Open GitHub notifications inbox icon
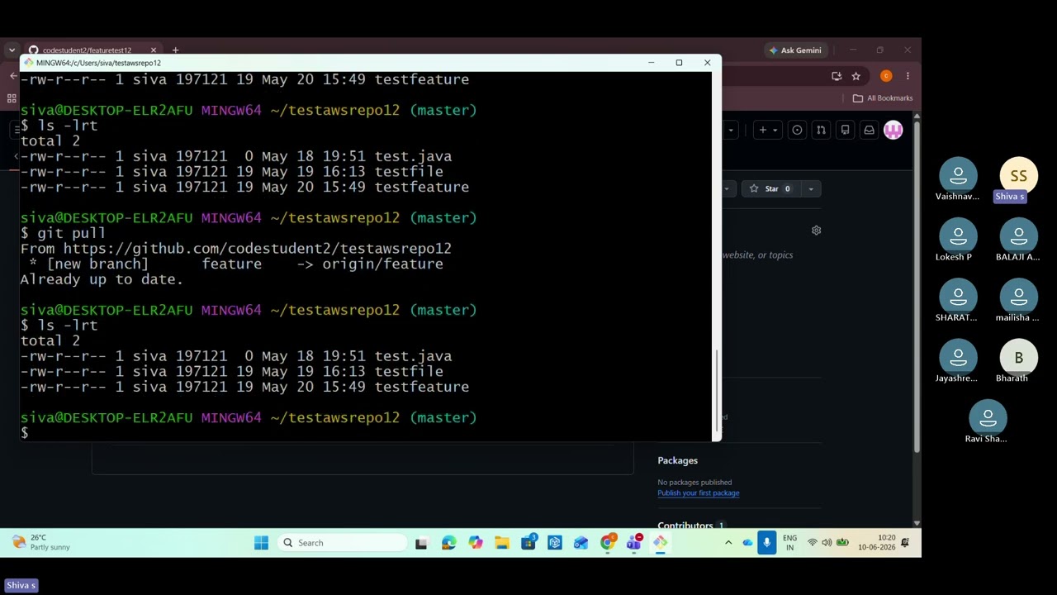 pos(869,130)
